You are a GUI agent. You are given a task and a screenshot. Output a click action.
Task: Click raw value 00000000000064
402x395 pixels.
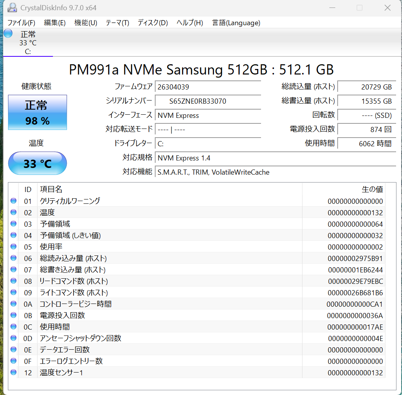click(355, 224)
